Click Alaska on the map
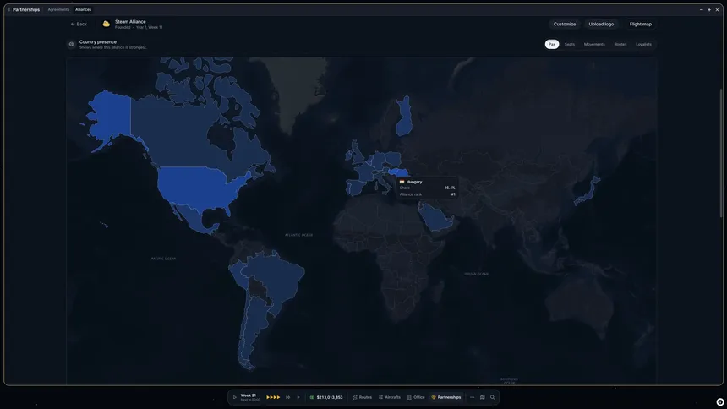727x409 pixels. [111, 116]
